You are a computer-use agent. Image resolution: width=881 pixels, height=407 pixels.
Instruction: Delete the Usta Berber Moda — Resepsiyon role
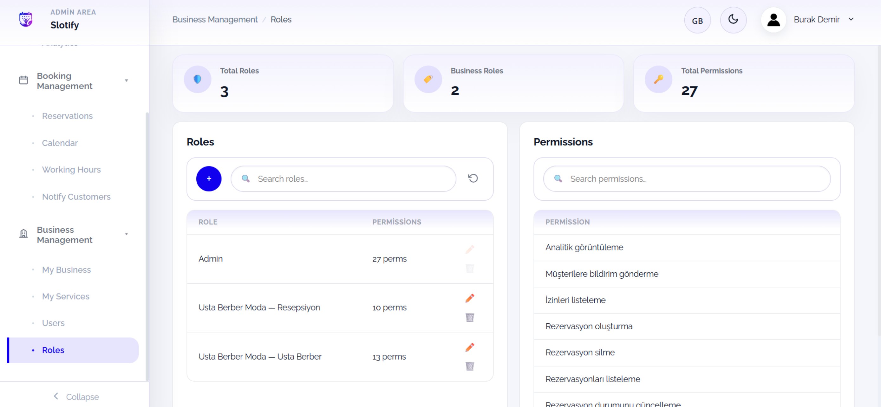(470, 318)
